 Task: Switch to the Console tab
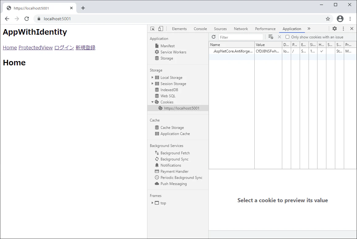[200, 29]
